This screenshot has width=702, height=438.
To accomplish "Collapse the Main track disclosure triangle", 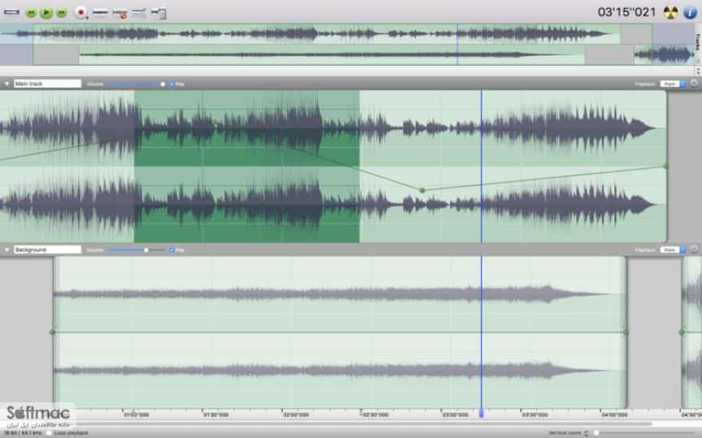I will 6,84.
